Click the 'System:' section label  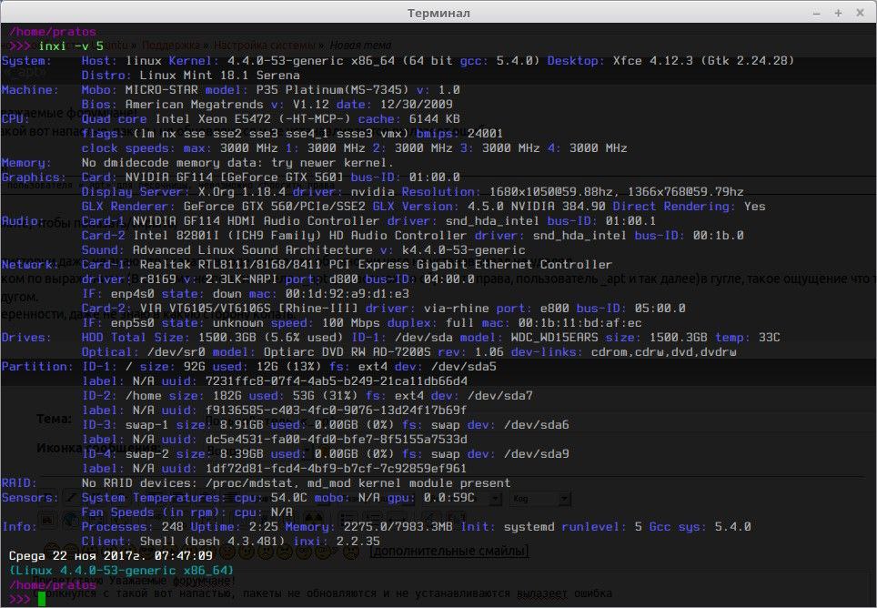click(x=26, y=60)
